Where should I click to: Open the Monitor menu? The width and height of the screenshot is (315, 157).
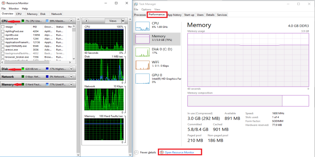(14, 9)
